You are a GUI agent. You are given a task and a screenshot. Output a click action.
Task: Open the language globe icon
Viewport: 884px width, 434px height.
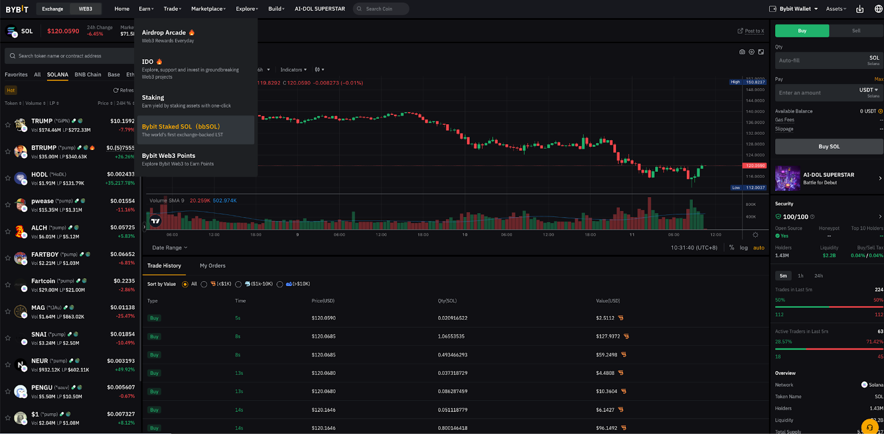click(x=878, y=9)
